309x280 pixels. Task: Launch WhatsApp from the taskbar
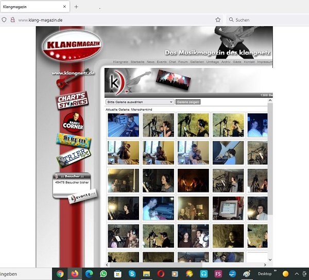click(x=103, y=274)
